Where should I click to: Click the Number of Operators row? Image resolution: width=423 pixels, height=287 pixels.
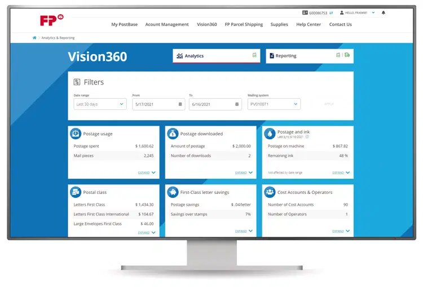click(x=308, y=214)
